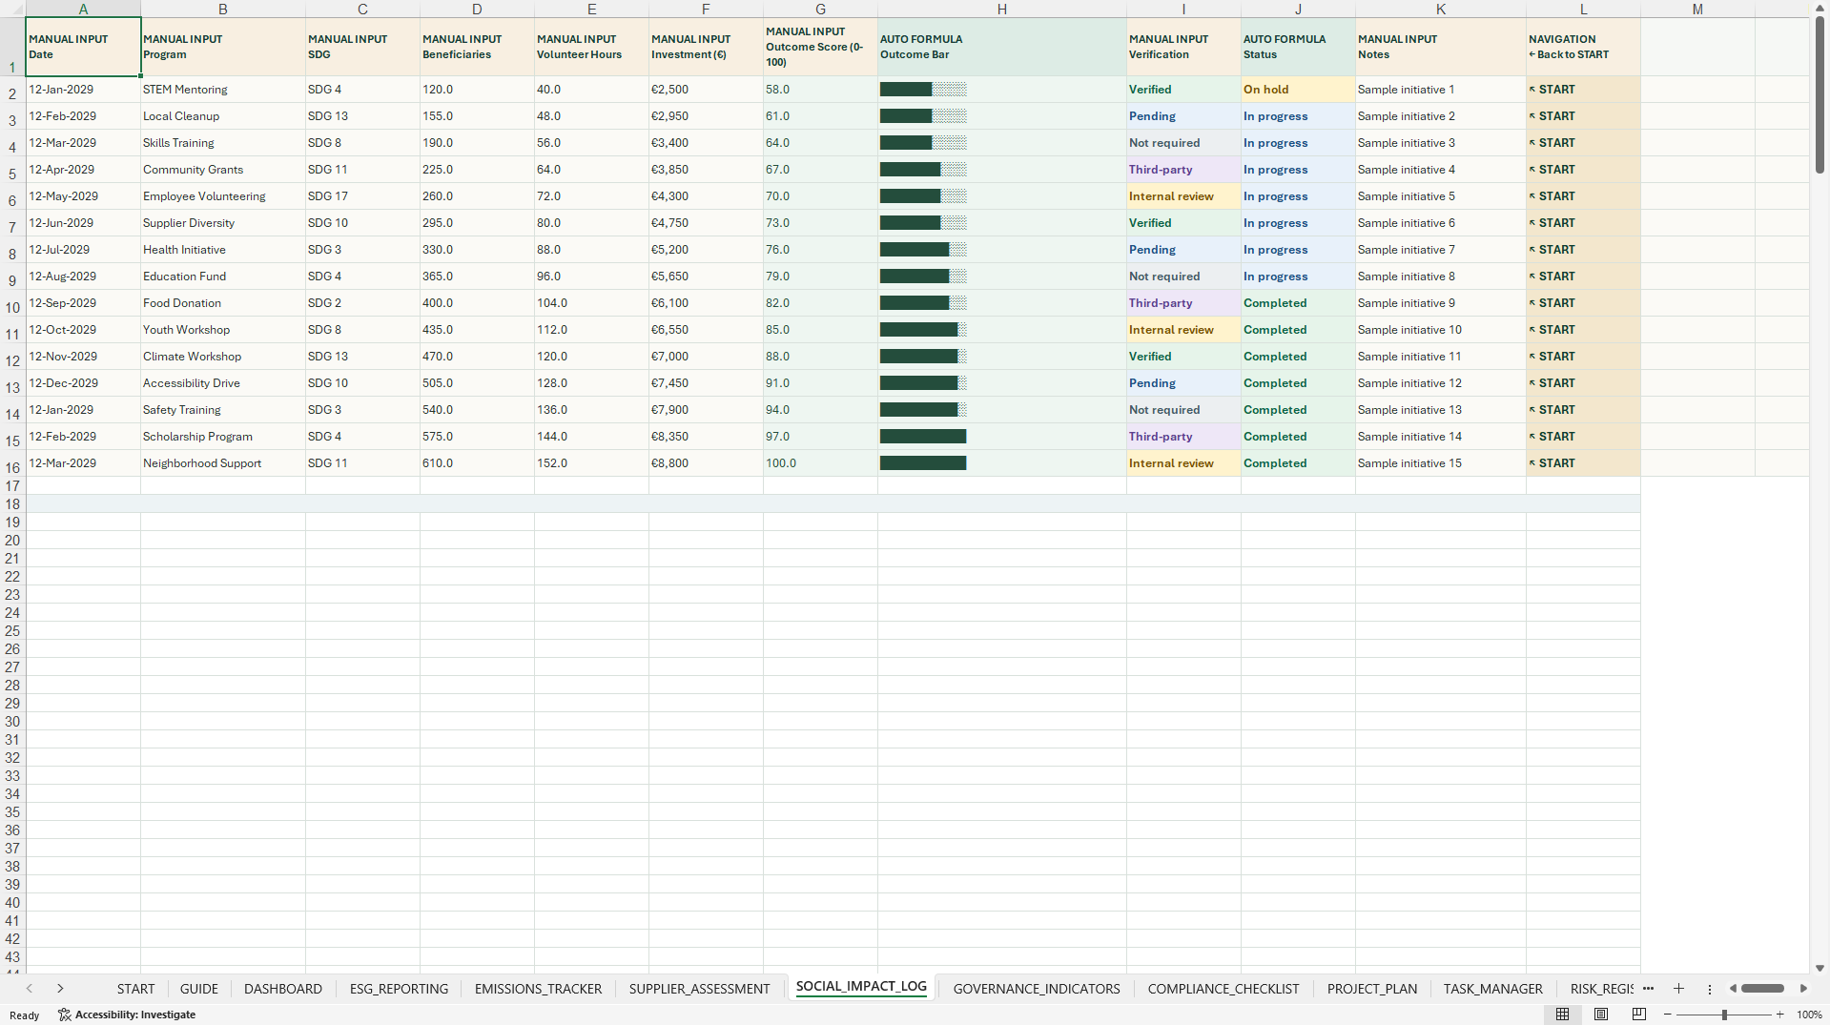Click the zoom level 100% indicator
1830x1025 pixels.
(1809, 1015)
